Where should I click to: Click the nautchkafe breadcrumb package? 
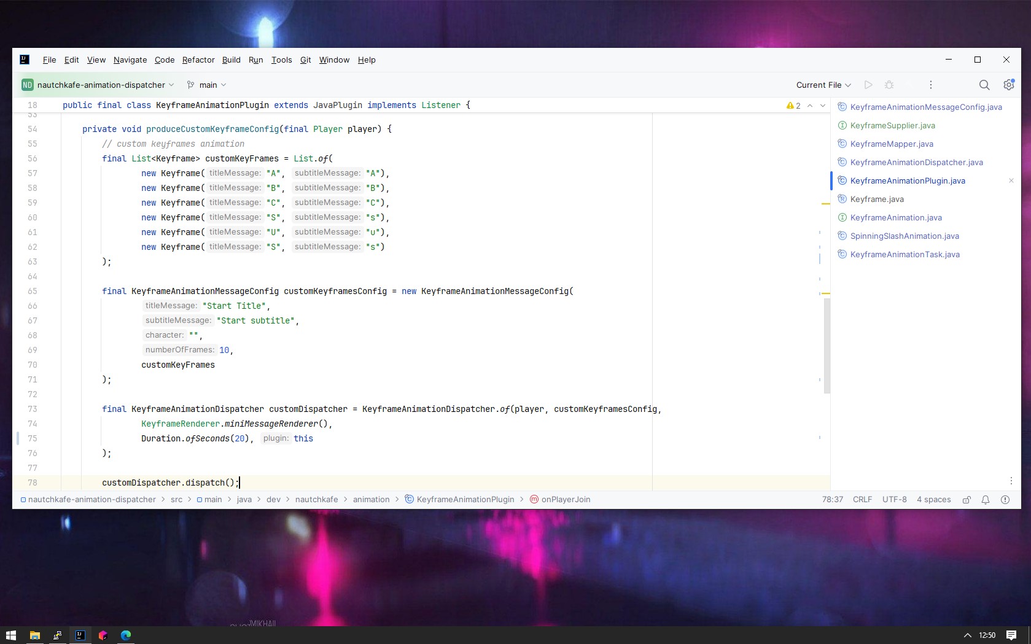coord(317,500)
